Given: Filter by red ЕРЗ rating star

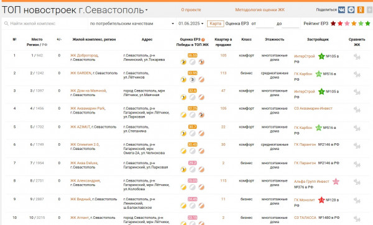Looking at the screenshot, I should (x=340, y=24).
